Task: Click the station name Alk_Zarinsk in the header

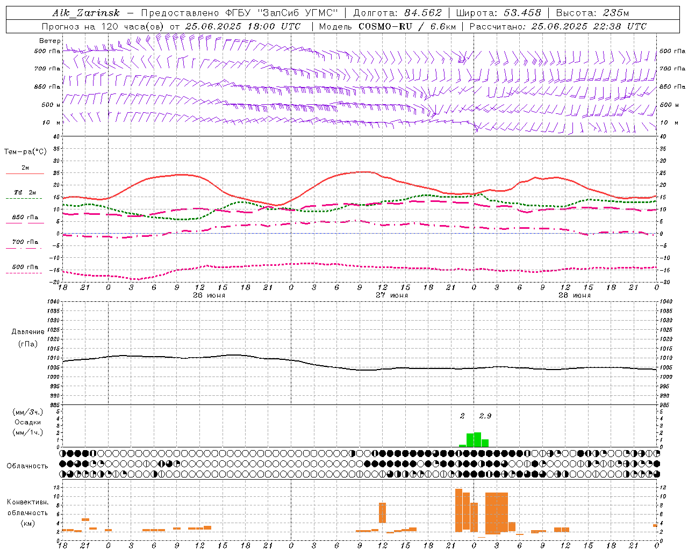Action: point(86,13)
